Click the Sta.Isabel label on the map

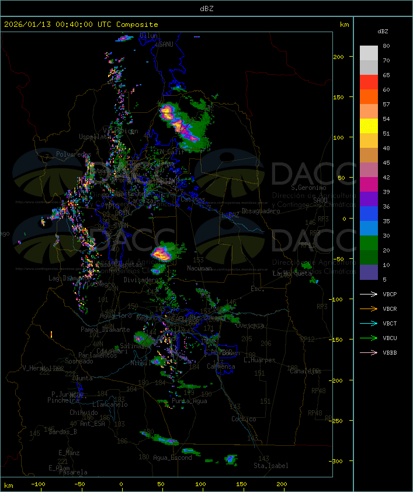tap(271, 466)
